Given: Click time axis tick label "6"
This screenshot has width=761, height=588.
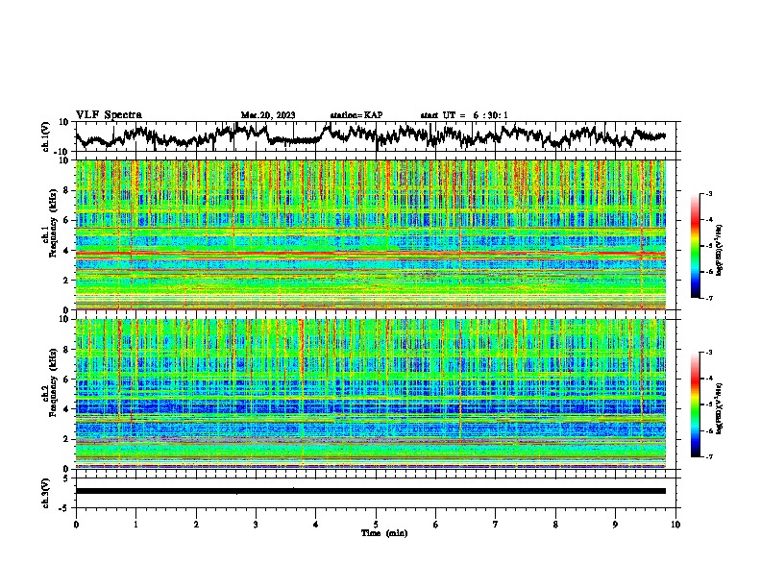Looking at the screenshot, I should pyautogui.click(x=436, y=525).
